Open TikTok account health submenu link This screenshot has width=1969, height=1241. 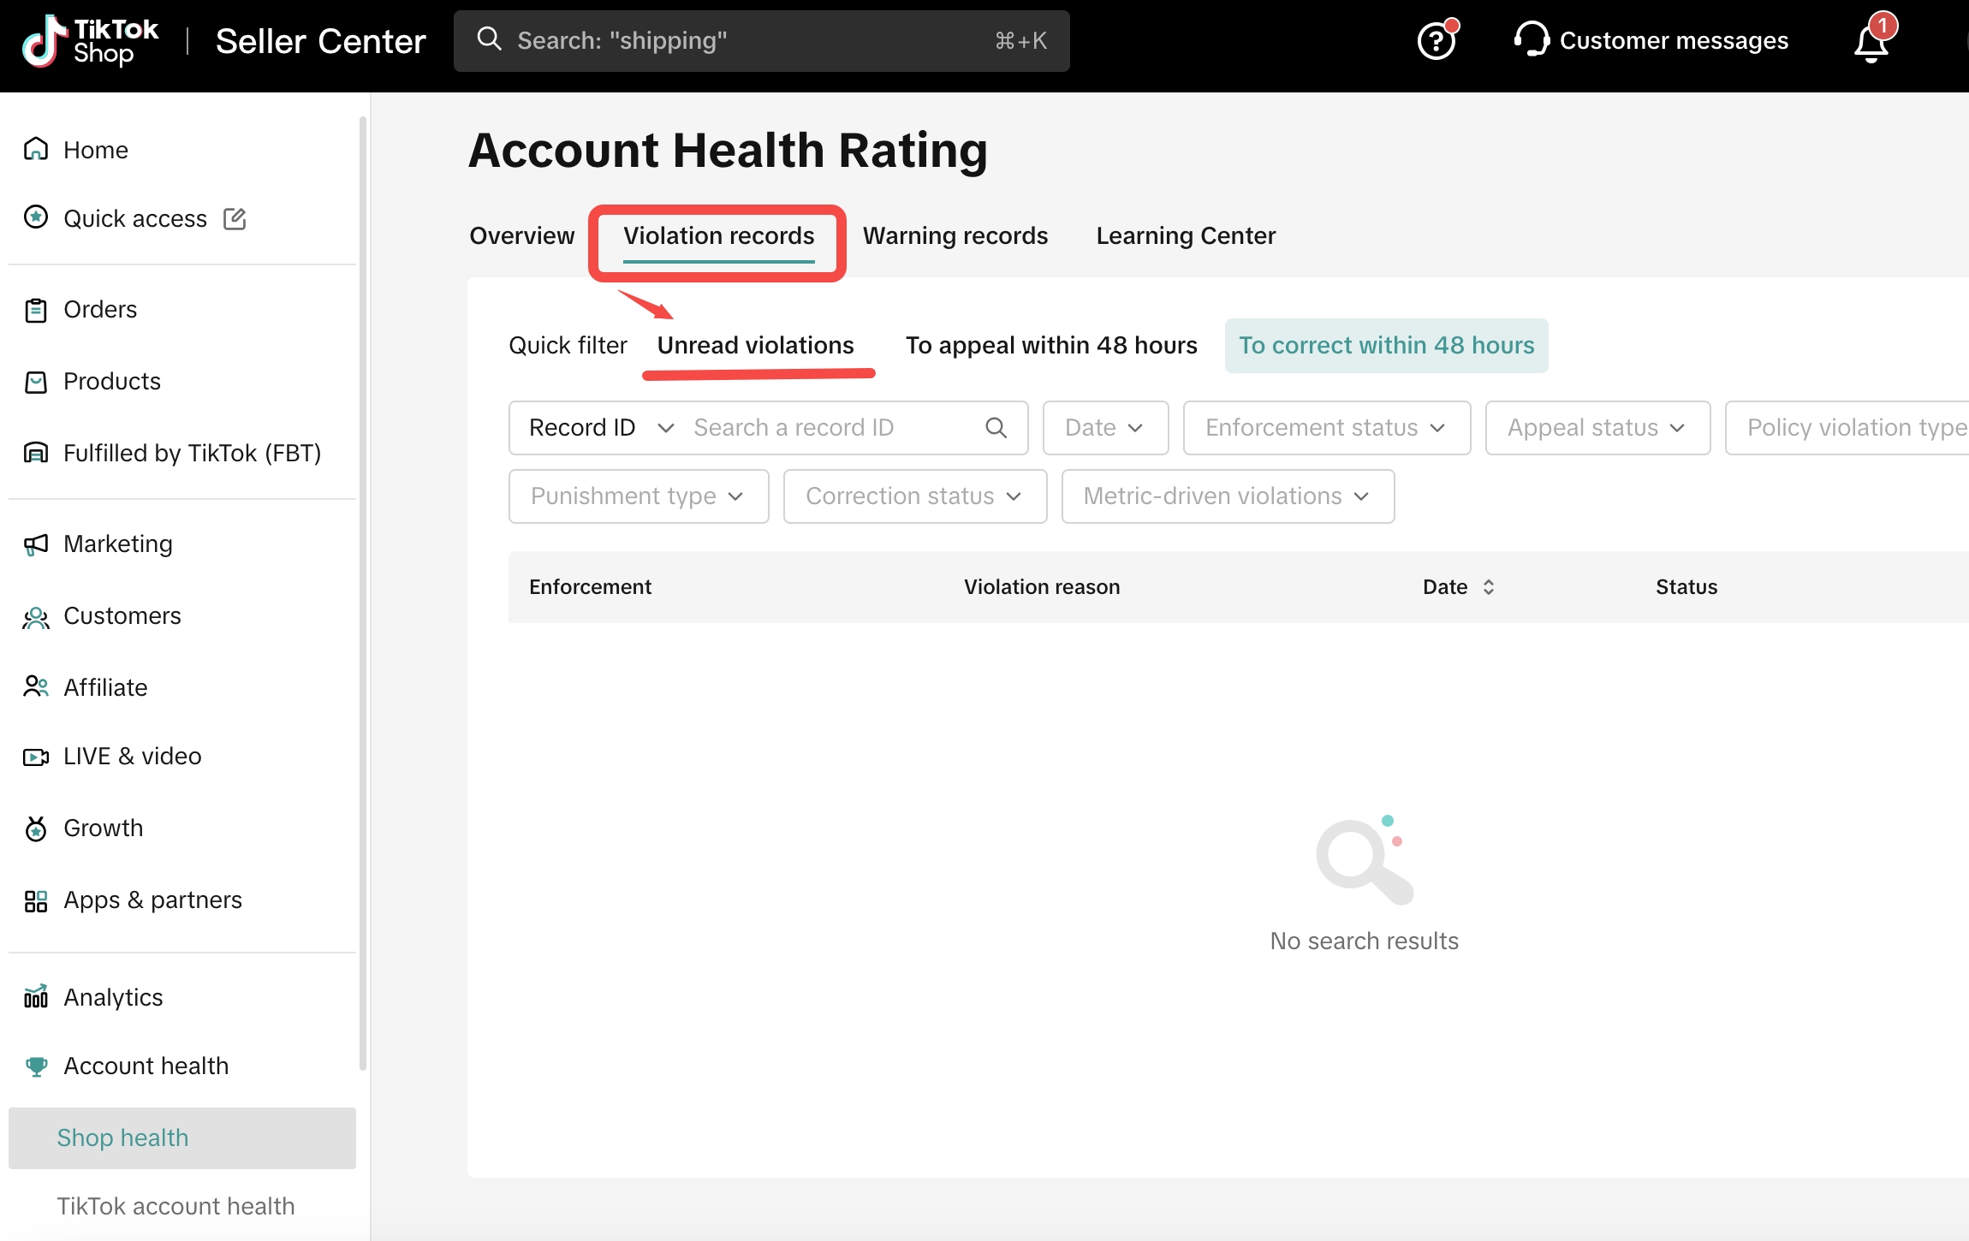(x=175, y=1207)
